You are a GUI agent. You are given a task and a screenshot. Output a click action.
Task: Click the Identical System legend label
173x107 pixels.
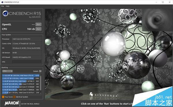22,97
